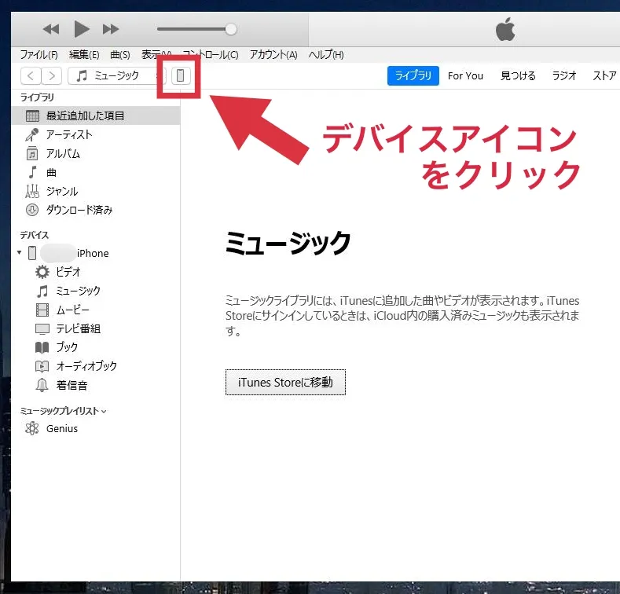Switch to the For You tab
Screen dimensions: 620x594
pos(465,76)
